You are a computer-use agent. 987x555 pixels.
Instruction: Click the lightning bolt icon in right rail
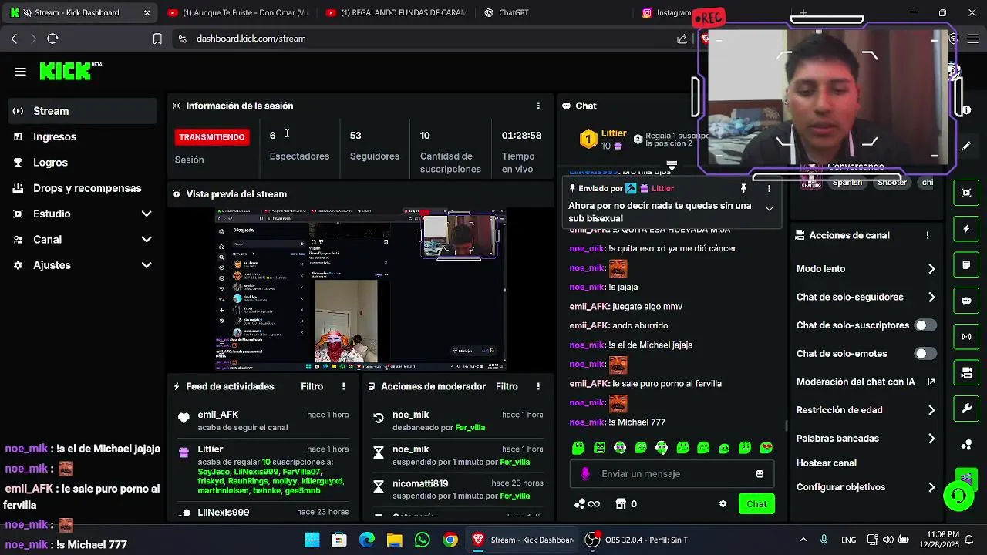point(966,229)
